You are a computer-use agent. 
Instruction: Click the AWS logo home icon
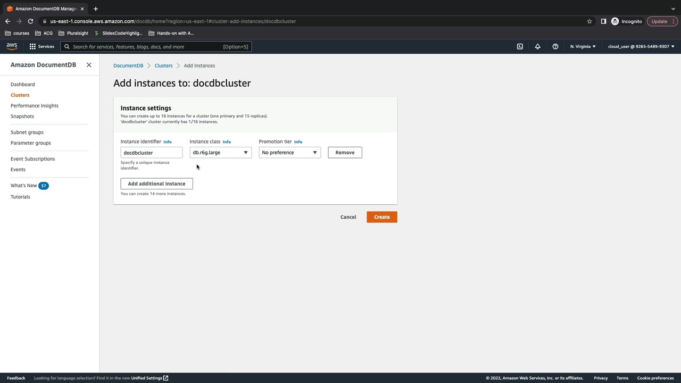click(12, 46)
